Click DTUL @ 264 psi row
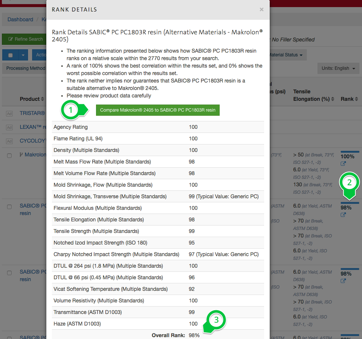The width and height of the screenshot is (362, 339). 158,266
